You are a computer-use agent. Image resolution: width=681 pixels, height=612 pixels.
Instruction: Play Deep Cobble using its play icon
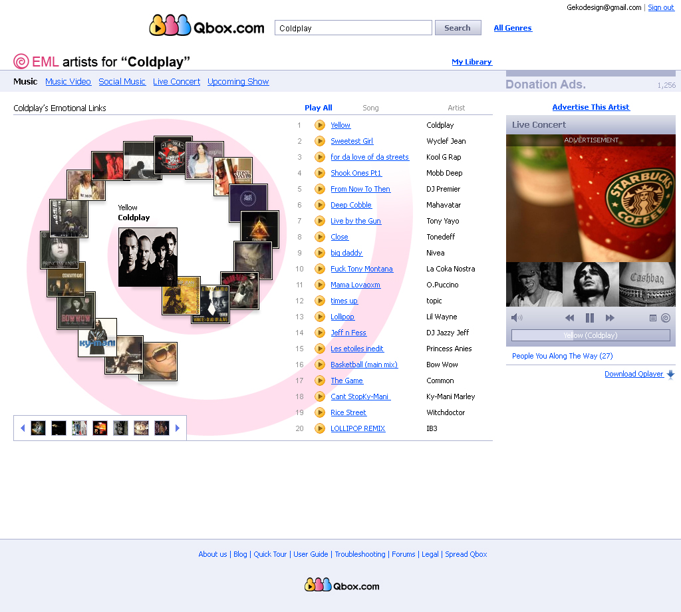point(320,205)
